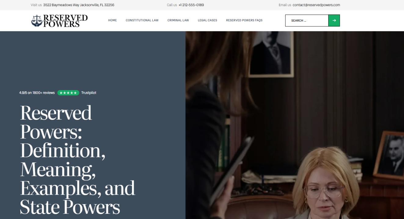Click the +1 212-555-0189 phone number
This screenshot has height=219, width=404.
tap(191, 5)
